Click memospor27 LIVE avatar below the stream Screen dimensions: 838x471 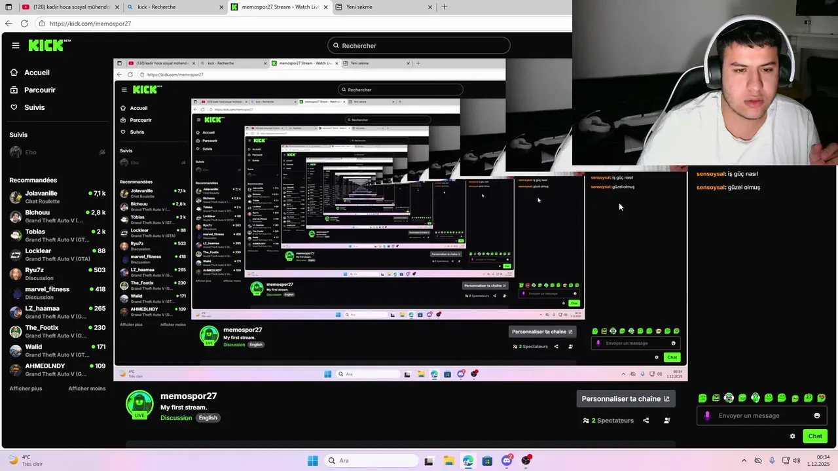click(139, 405)
